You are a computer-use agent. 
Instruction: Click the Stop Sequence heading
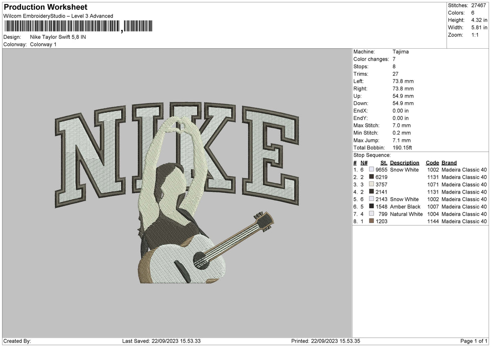coord(372,155)
